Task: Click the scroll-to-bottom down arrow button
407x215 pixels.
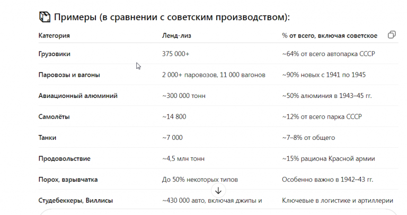Action: coord(218,191)
